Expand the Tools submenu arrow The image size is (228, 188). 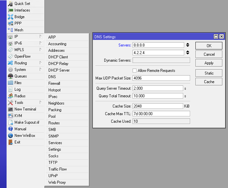[40, 103]
